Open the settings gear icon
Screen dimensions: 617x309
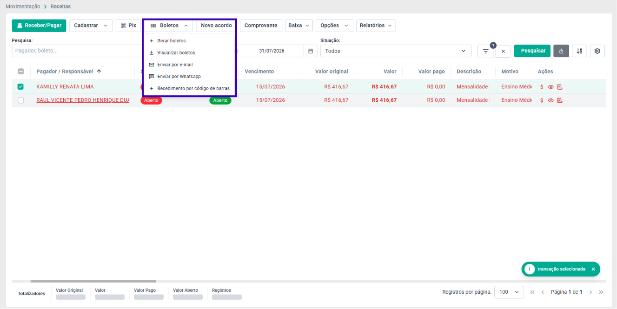pos(597,51)
